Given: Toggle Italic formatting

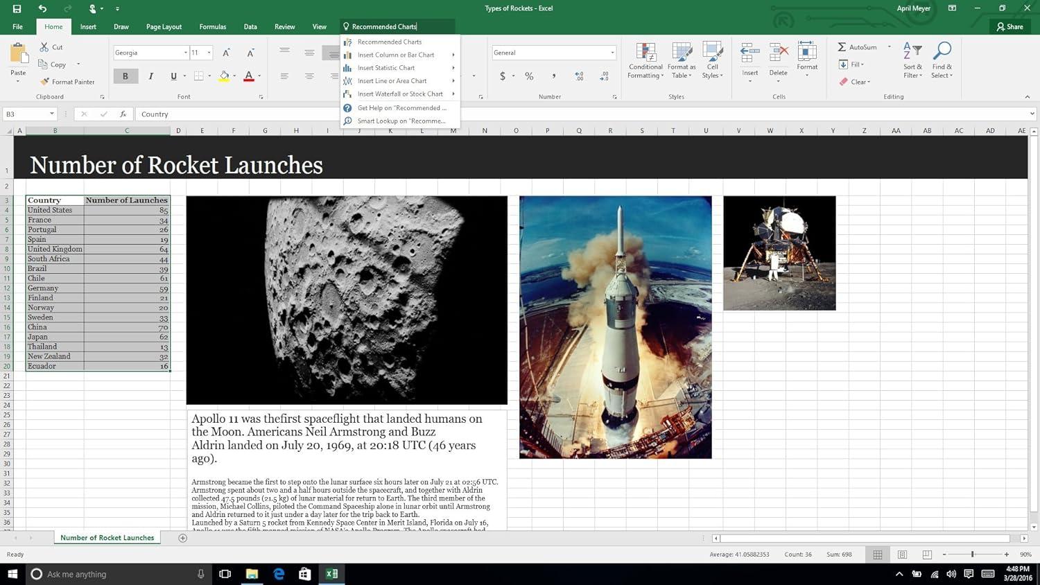Looking at the screenshot, I should [x=150, y=76].
